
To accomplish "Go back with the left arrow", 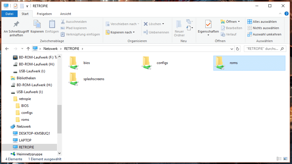I will point(7,49).
